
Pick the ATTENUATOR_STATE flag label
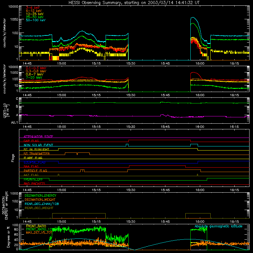tap(38, 137)
